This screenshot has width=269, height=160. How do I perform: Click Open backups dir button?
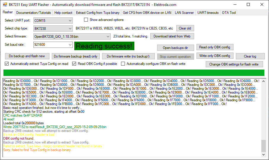pos(175,48)
